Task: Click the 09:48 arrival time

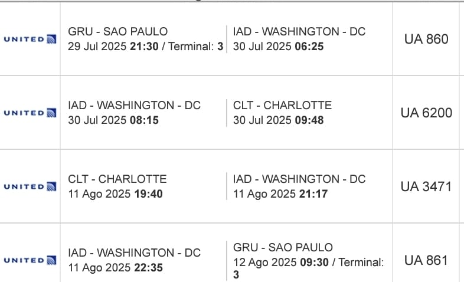Action: pyautogui.click(x=309, y=120)
